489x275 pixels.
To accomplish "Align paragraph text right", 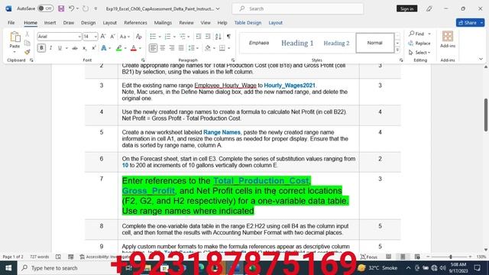I will pyautogui.click(x=172, y=48).
